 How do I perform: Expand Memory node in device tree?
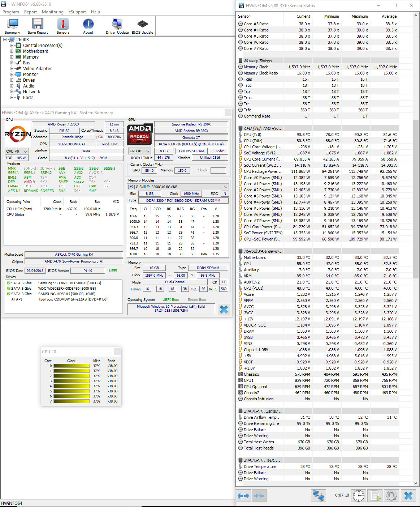tap(12, 57)
